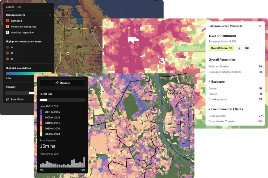Download the tract data via download icon
The width and height of the screenshot is (268, 178).
(239, 48)
